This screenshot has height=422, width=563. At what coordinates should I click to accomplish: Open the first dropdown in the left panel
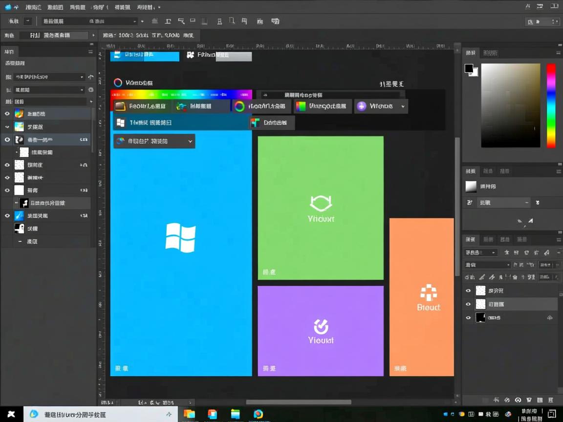point(48,77)
